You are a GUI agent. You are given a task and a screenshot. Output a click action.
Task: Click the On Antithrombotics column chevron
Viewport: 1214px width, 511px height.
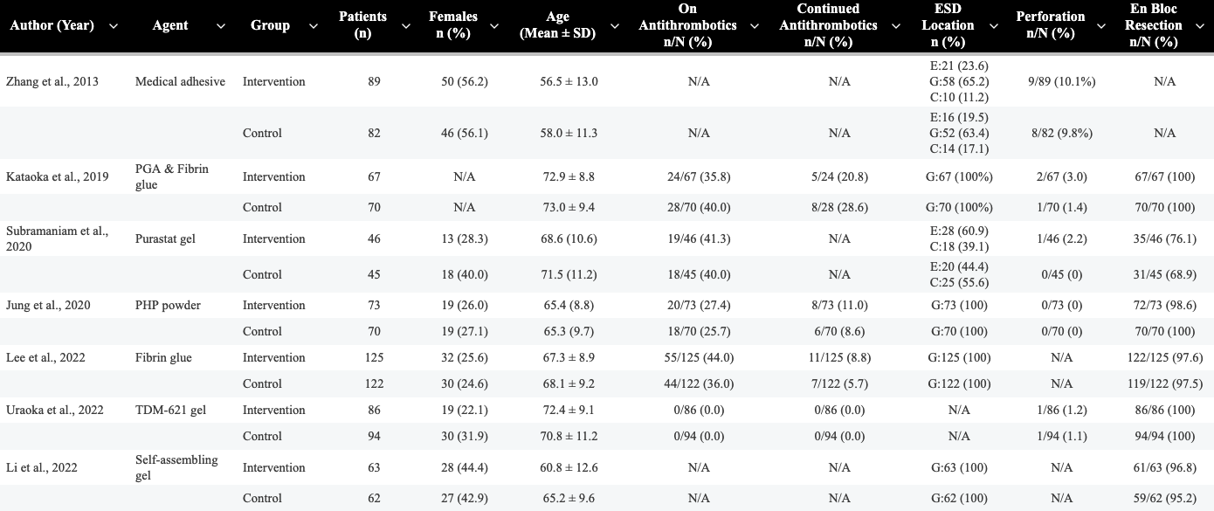coord(753,26)
